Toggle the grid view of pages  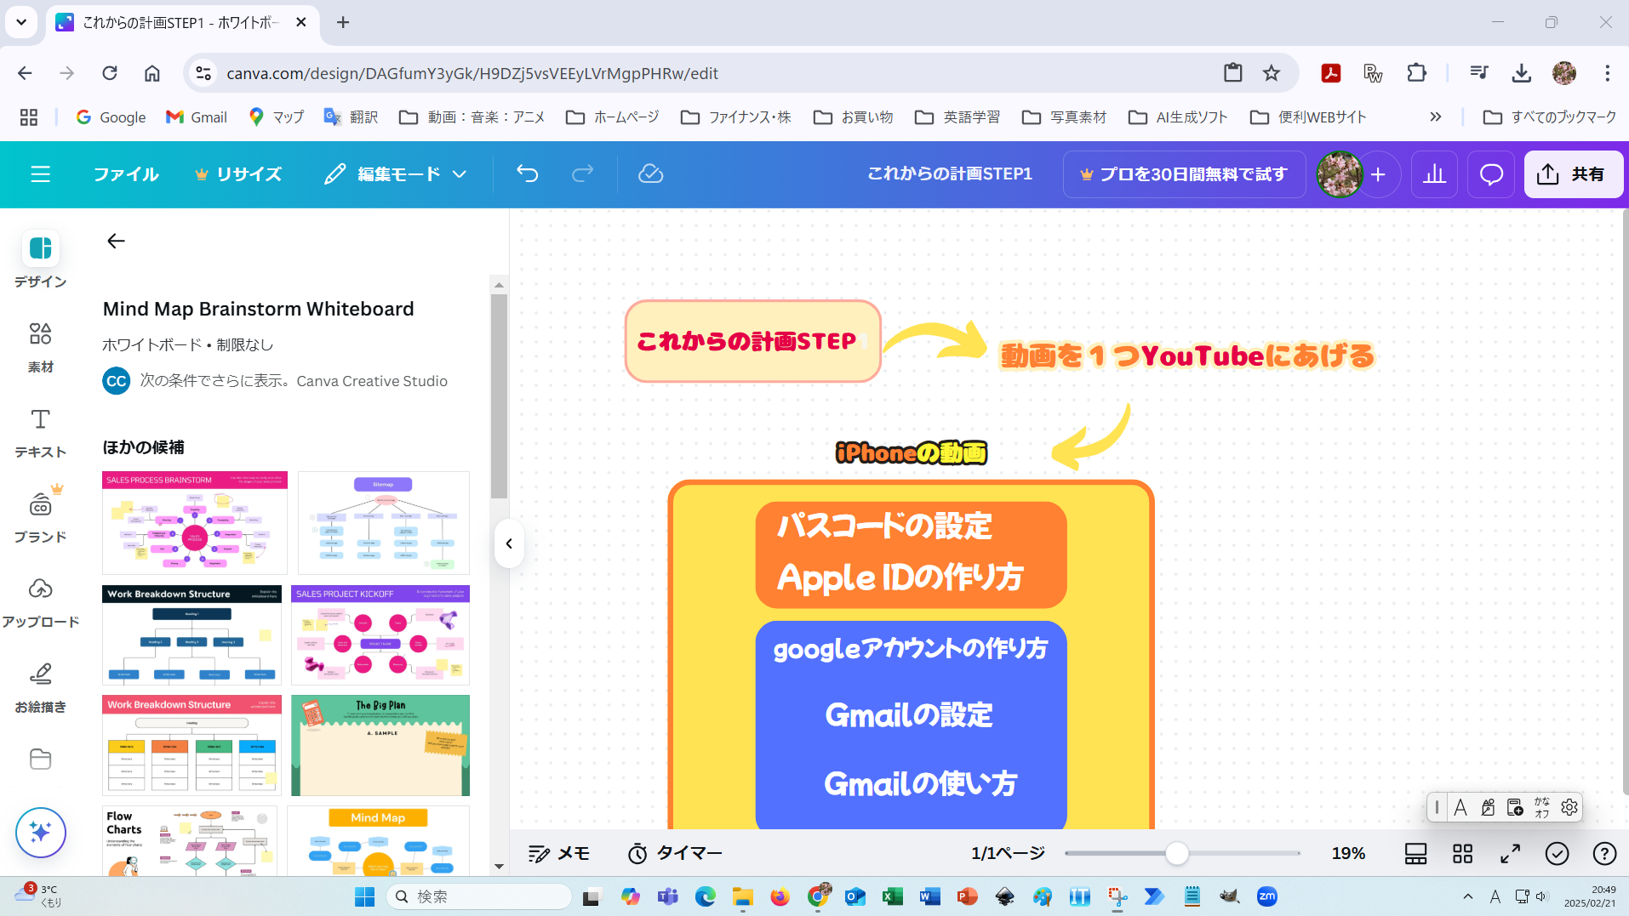(x=1462, y=853)
